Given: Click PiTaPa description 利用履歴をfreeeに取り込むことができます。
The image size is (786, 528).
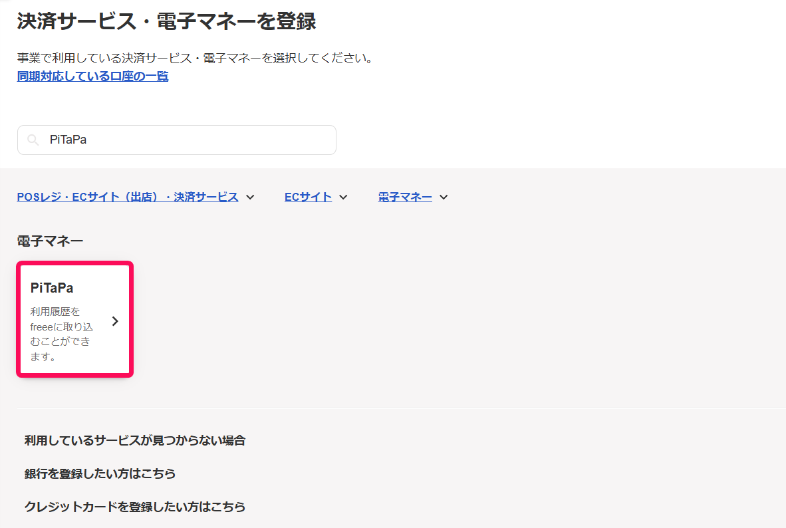Looking at the screenshot, I should click(62, 334).
